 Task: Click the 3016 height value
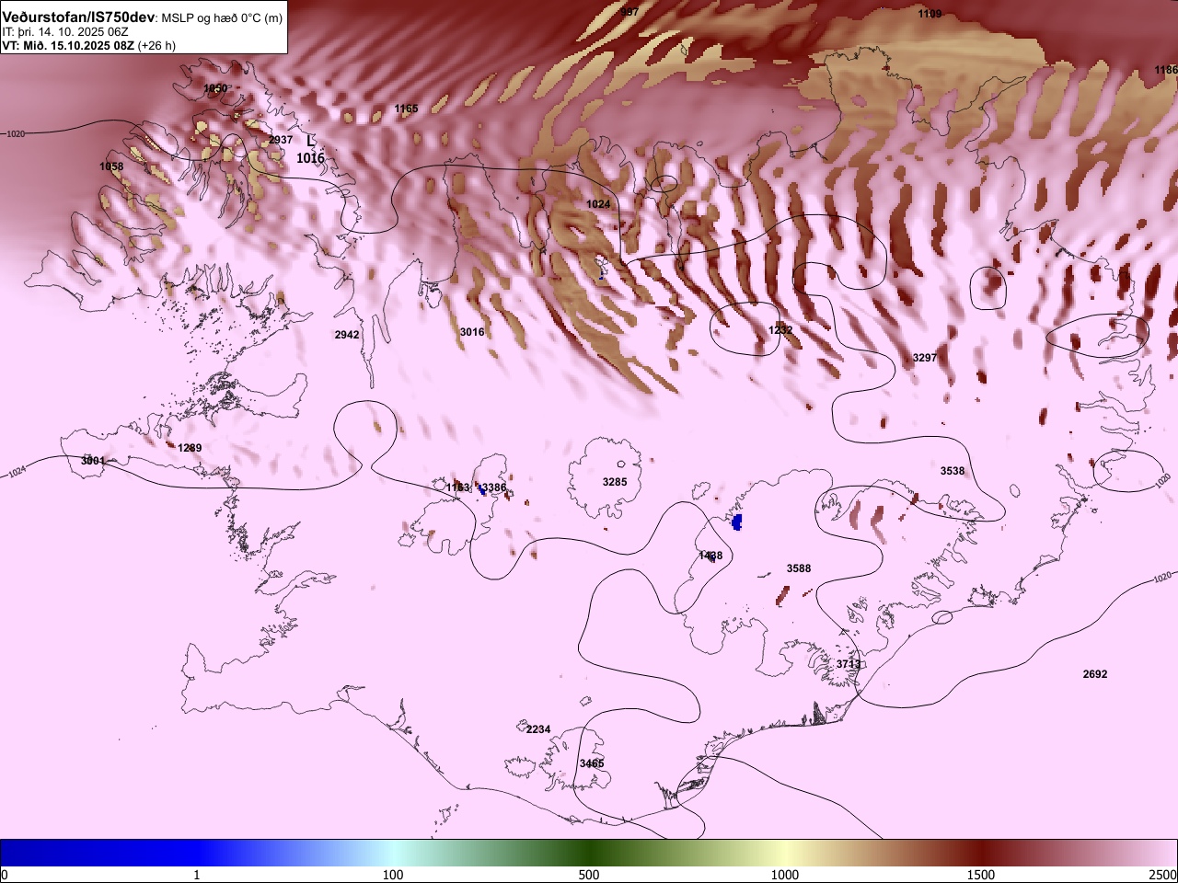[472, 332]
